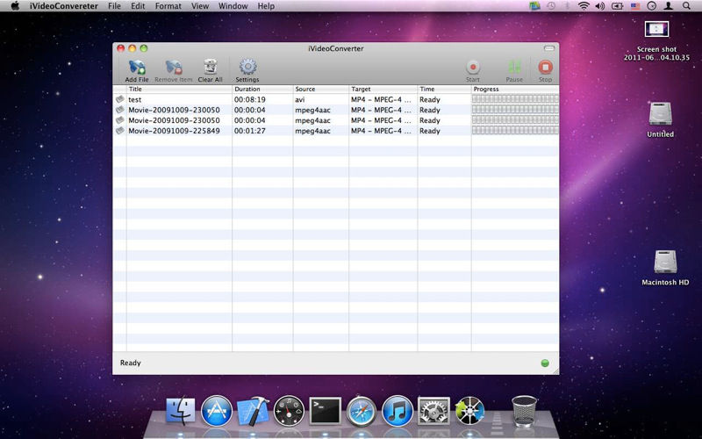Open iTunes from the Dock
702x439 pixels.
(x=398, y=410)
